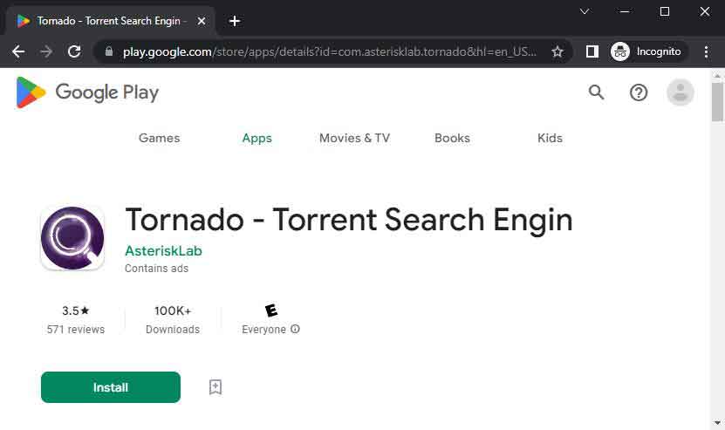Switch to the Apps section
725x430 pixels.
(257, 138)
